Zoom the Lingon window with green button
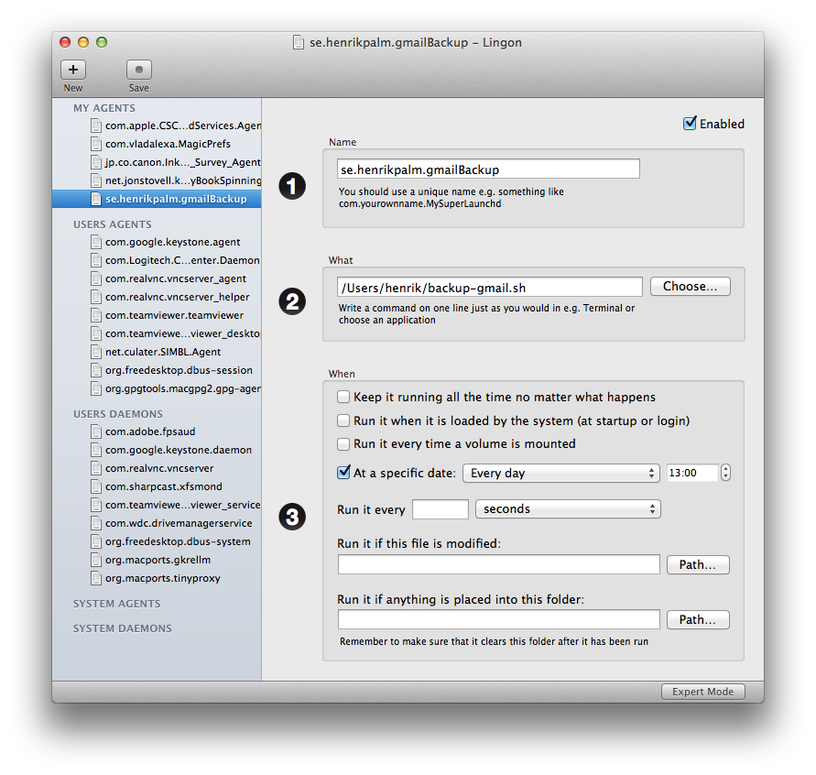This screenshot has height=775, width=816. point(102,42)
